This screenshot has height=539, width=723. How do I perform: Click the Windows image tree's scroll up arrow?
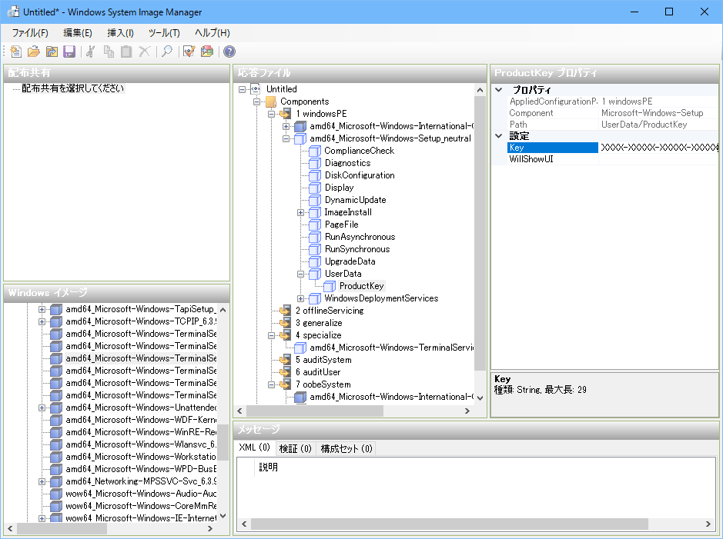click(x=223, y=310)
